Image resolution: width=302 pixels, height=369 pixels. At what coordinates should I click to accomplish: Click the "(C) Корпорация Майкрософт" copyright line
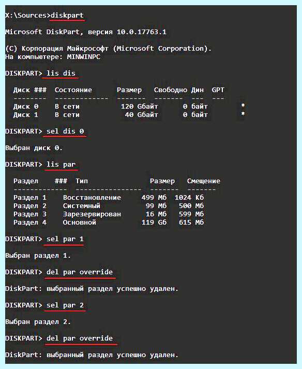(108, 49)
